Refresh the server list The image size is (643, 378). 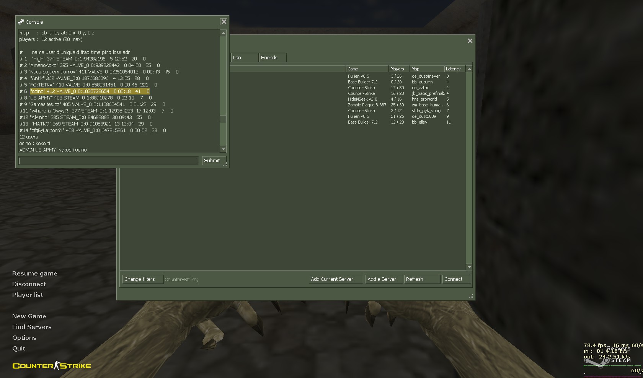point(422,279)
